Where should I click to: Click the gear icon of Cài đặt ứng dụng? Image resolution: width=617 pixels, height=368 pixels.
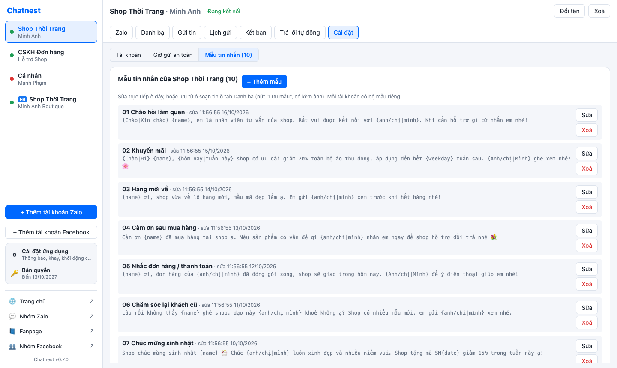[x=15, y=255]
